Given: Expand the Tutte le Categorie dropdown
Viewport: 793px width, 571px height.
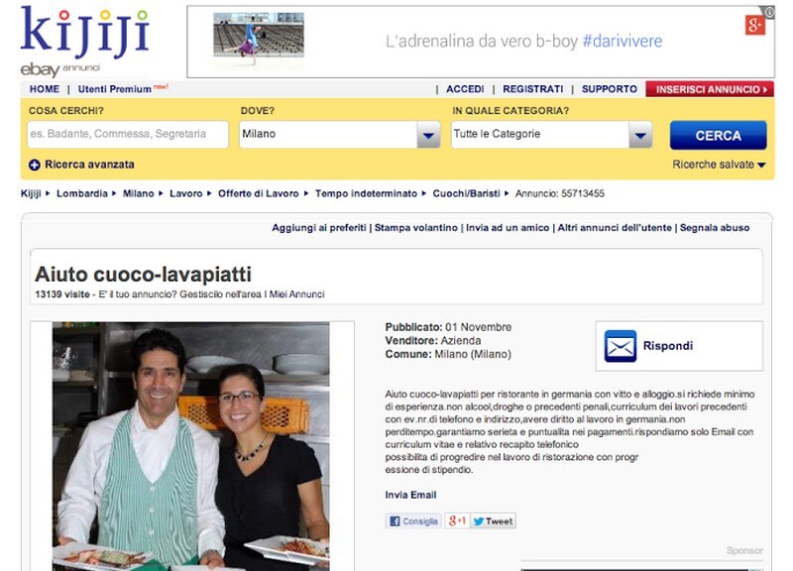Looking at the screenshot, I should pos(640,135).
